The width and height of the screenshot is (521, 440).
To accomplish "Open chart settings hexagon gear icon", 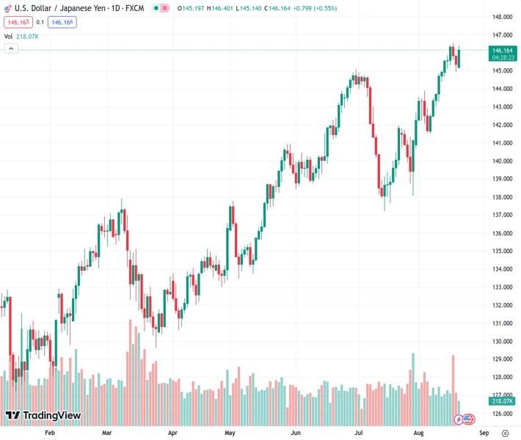I will 505,434.
